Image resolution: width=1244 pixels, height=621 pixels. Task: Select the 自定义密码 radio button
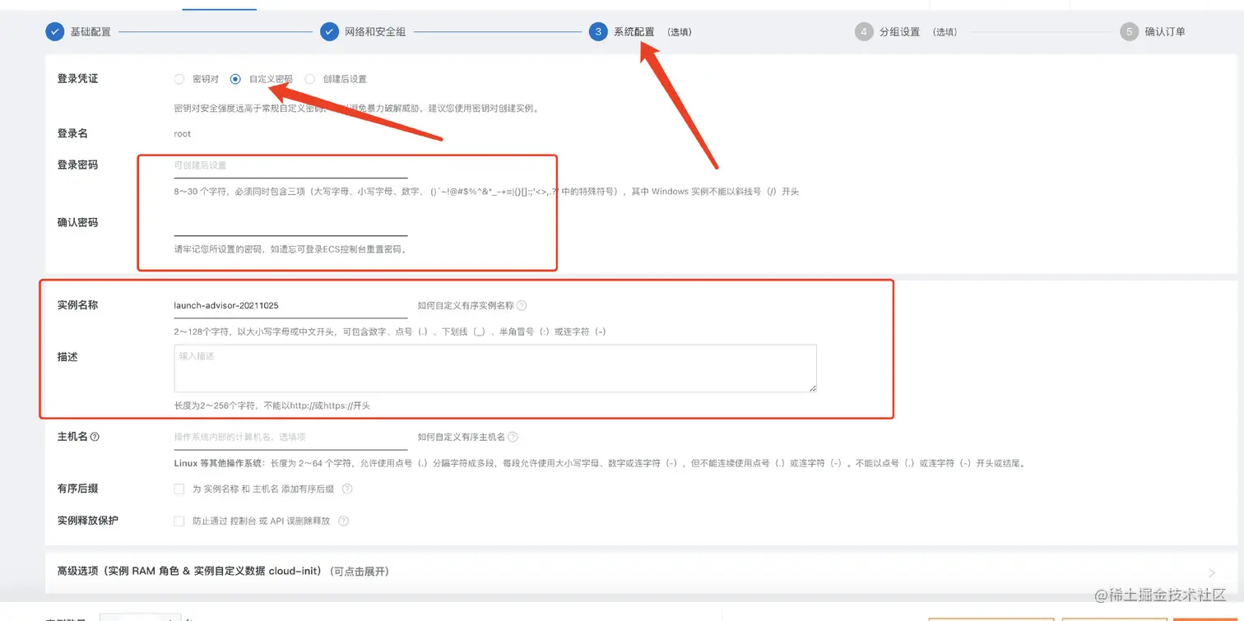pos(235,79)
